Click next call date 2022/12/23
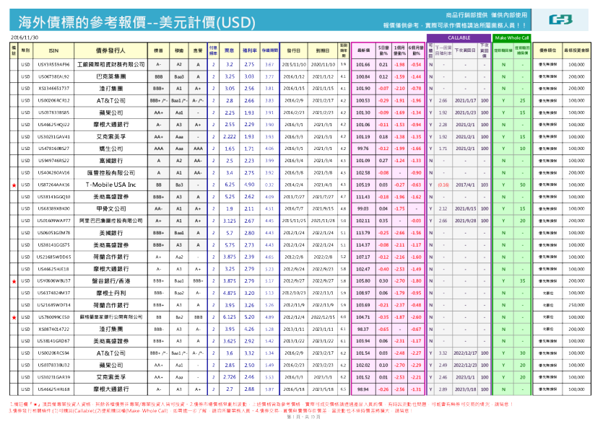Image resolution: width=608 pixels, height=429 pixels. [465, 365]
